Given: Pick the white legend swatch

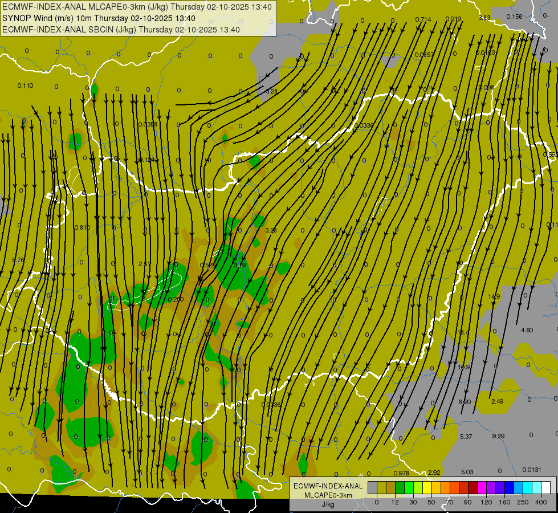Looking at the screenshot, I should click(x=546, y=487).
